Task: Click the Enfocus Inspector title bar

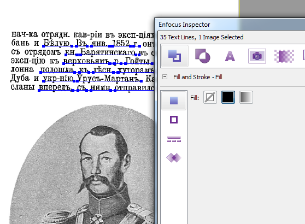Action: click(x=230, y=25)
